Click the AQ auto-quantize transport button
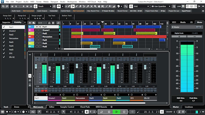Screen dimensions: 205x115 coord(33,112)
